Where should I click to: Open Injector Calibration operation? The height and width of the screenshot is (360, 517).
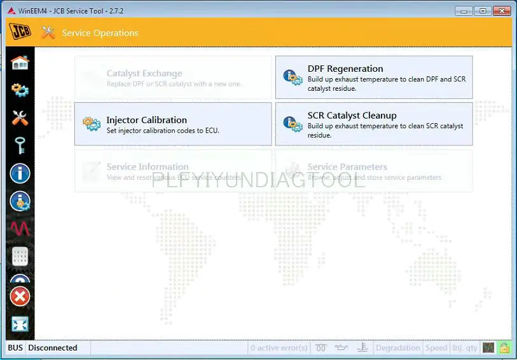(x=173, y=124)
